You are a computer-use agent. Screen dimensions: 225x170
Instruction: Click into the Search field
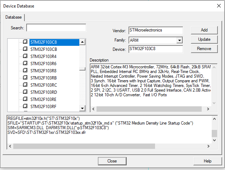click(x=56, y=28)
